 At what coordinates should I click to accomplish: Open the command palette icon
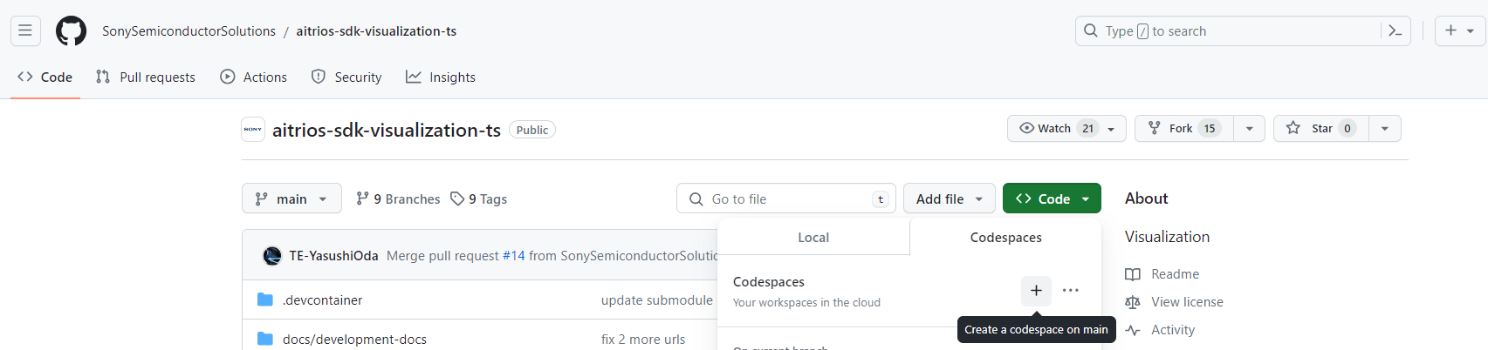(x=1395, y=31)
